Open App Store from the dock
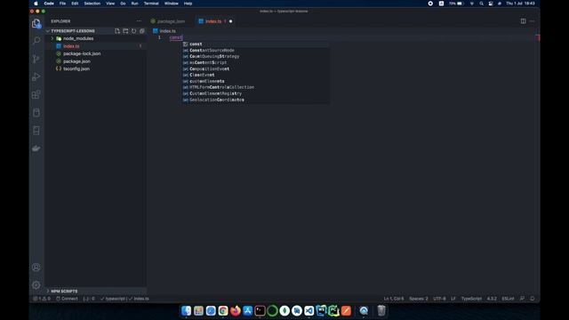The width and height of the screenshot is (569, 320). [248, 310]
